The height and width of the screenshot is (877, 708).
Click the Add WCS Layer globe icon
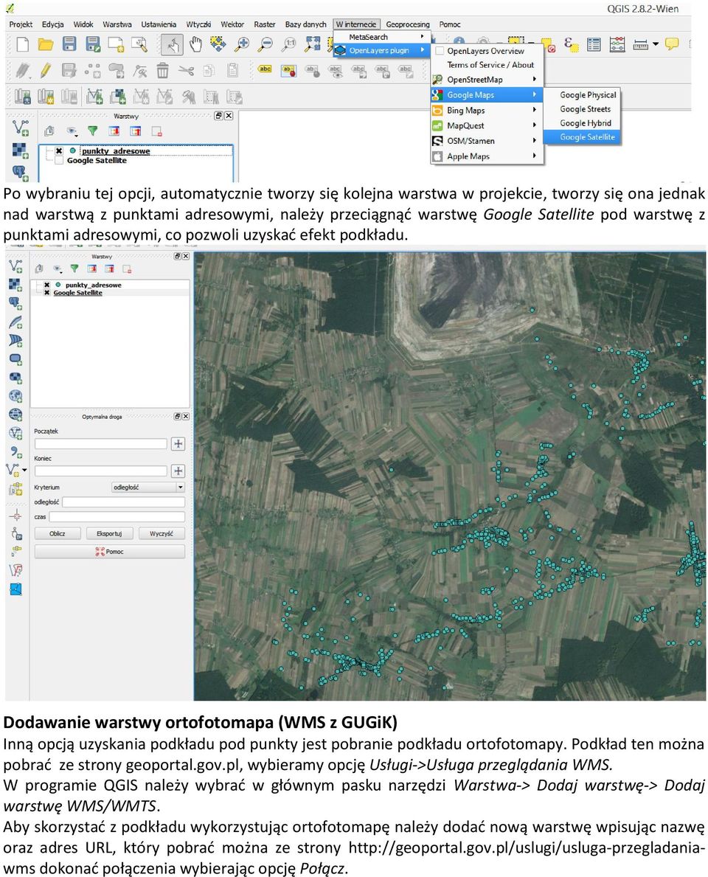coord(15,415)
